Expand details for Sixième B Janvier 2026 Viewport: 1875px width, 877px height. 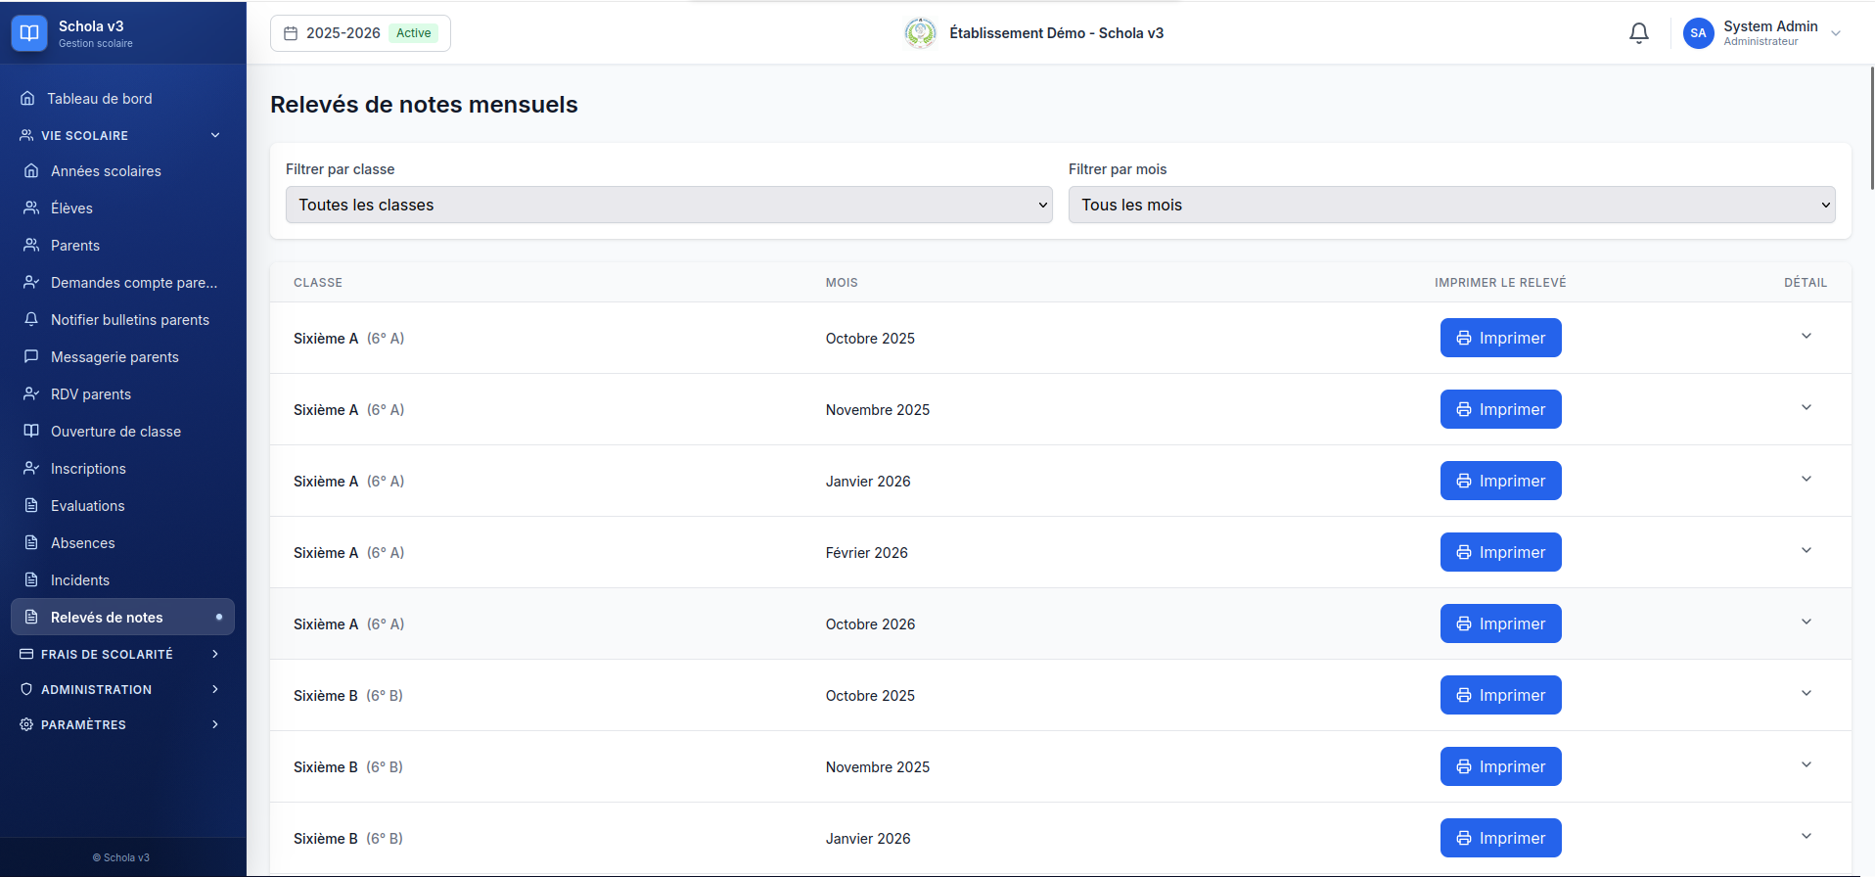pos(1806,836)
